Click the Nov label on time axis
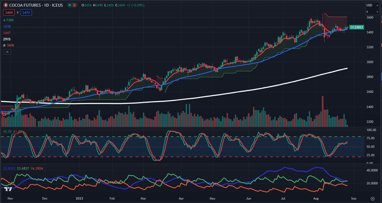The image size is (382, 203). [10, 198]
